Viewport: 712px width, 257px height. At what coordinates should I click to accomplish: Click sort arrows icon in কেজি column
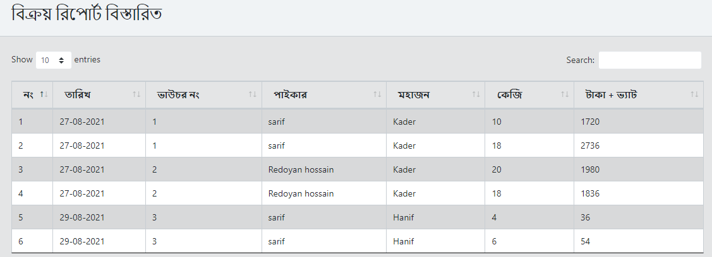(x=565, y=94)
